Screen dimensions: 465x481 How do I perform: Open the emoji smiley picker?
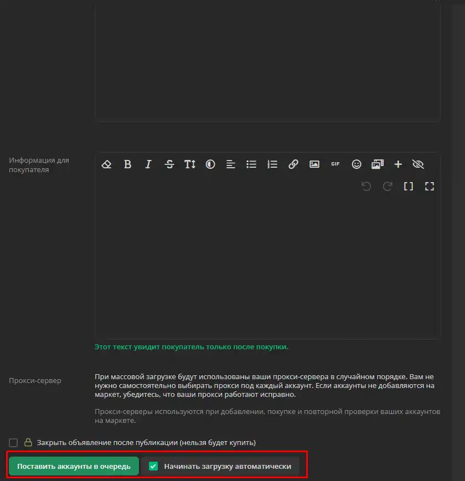click(x=356, y=164)
